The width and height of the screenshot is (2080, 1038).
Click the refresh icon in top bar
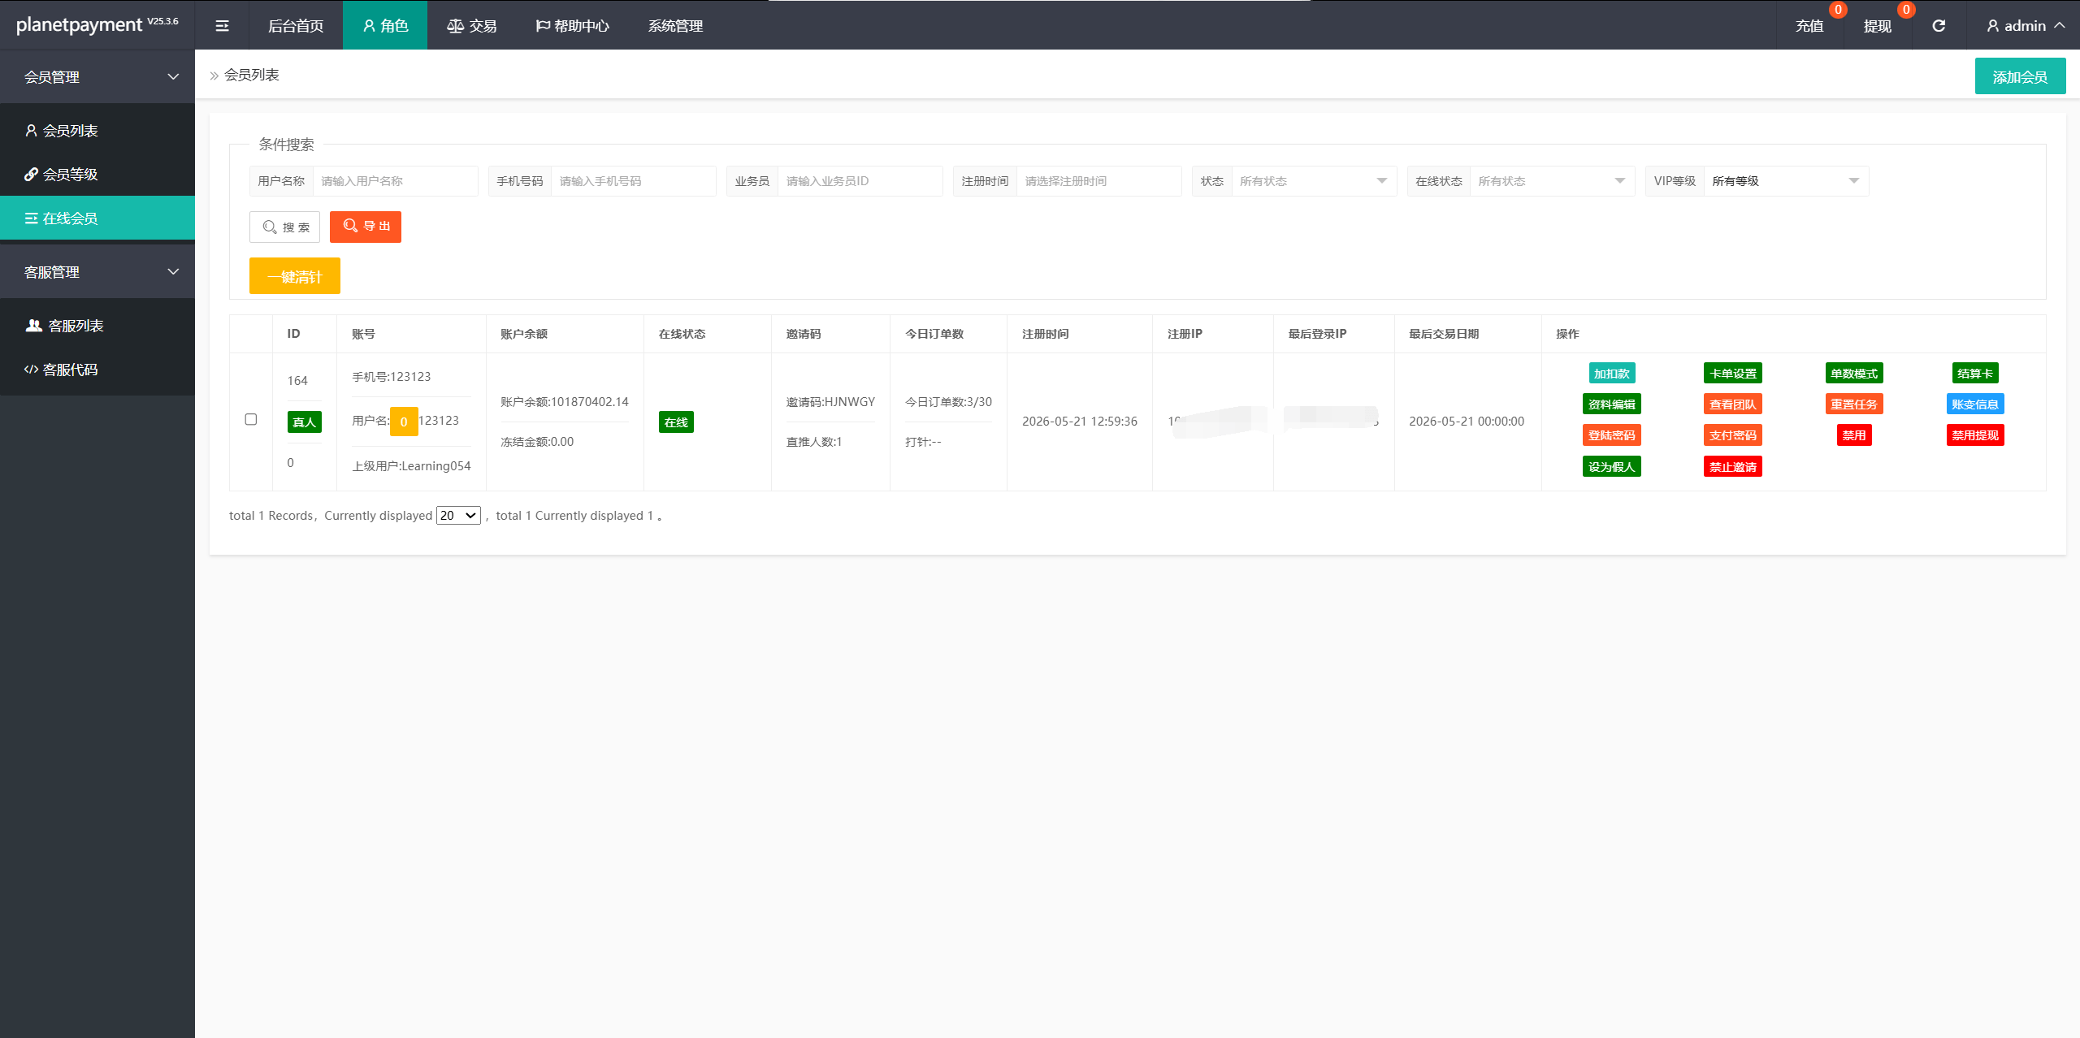coord(1939,26)
